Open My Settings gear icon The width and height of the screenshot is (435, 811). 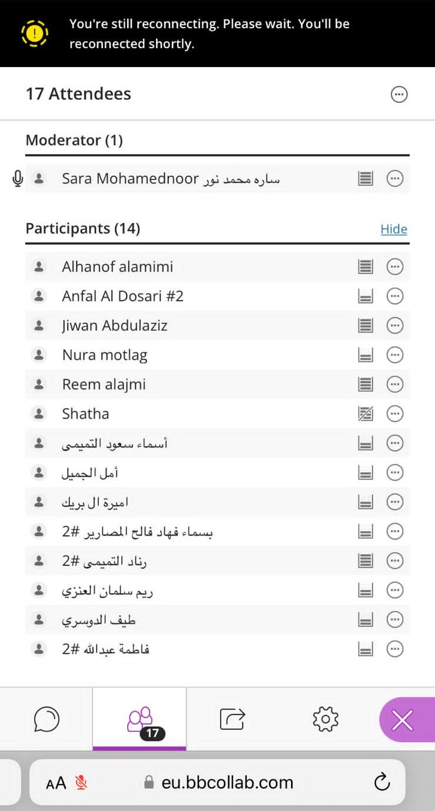pos(326,719)
